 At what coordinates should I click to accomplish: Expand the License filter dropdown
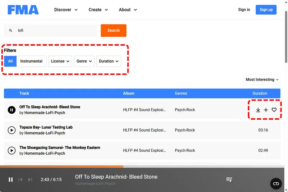[60, 61]
